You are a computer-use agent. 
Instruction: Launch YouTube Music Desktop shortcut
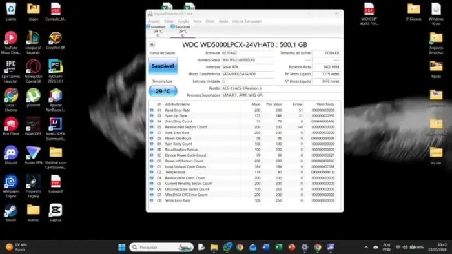coord(11,43)
